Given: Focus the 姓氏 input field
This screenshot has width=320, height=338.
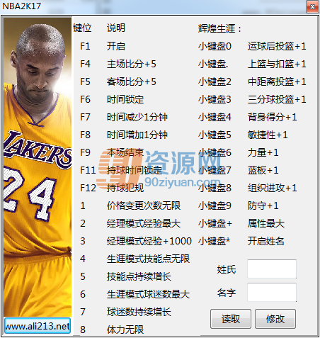Looking at the screenshot, I should tap(272, 269).
